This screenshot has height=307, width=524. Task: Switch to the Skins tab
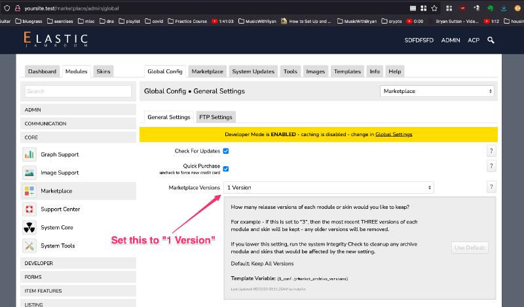coord(103,71)
